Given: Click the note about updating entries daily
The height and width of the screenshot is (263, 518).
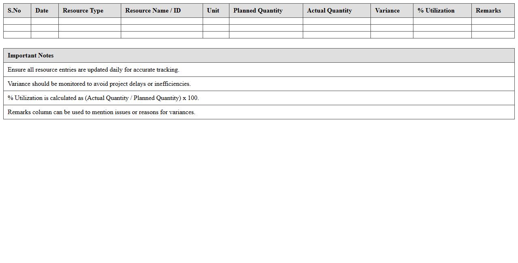Looking at the screenshot, I should (93, 70).
